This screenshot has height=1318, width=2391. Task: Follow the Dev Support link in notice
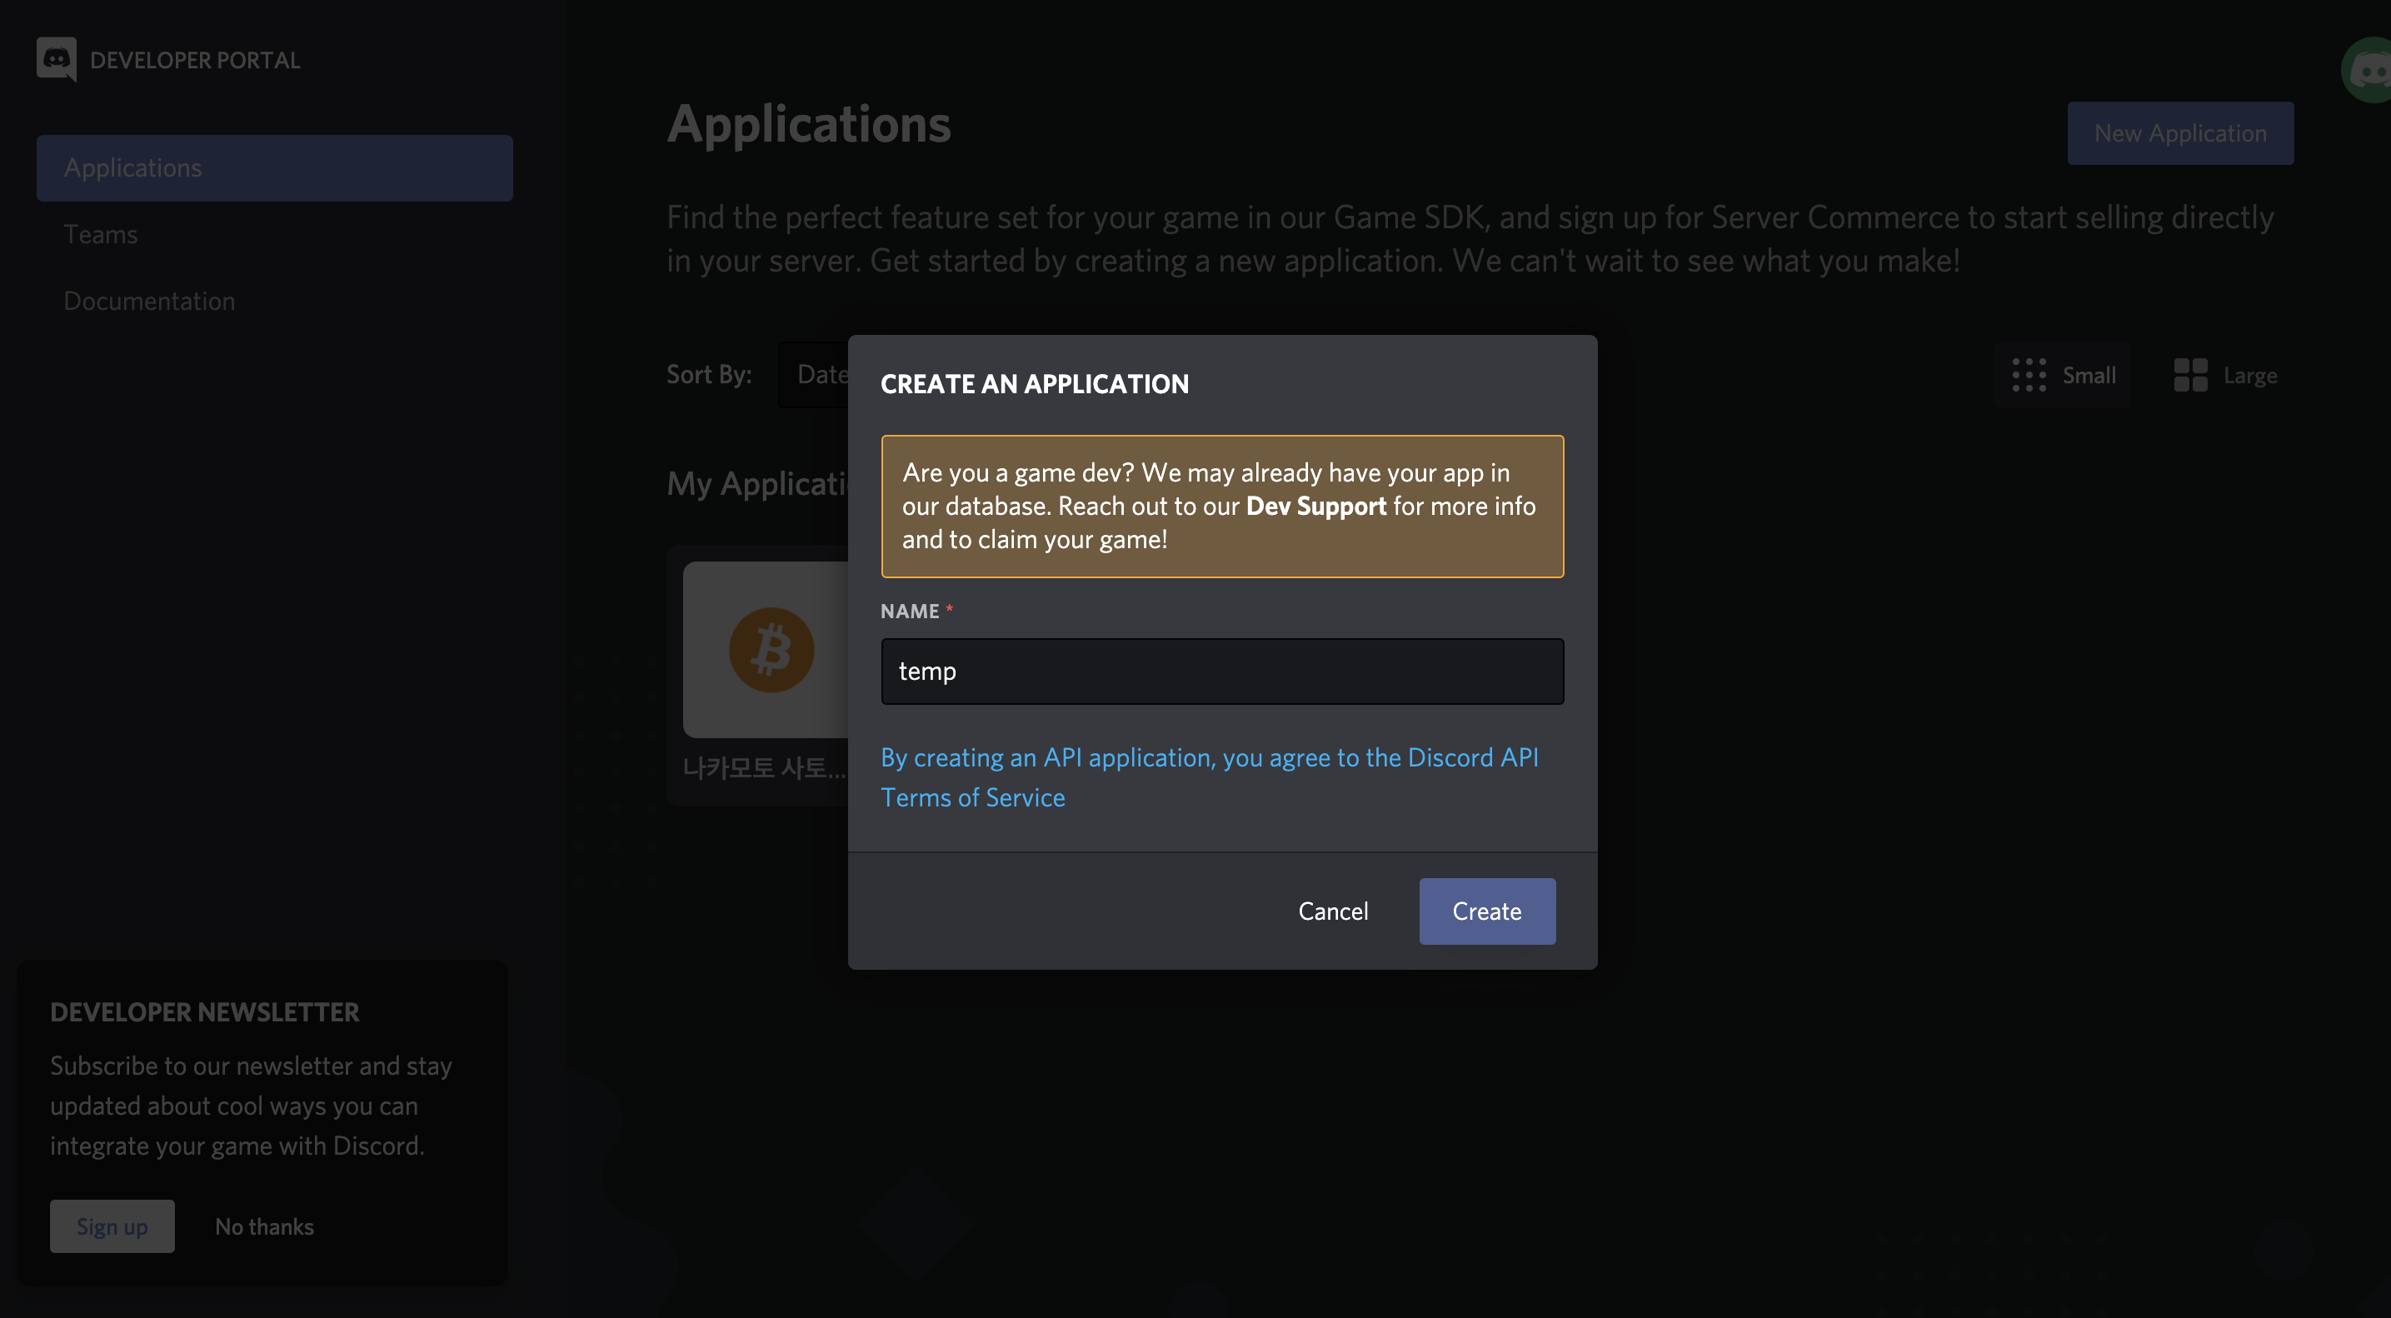(x=1316, y=506)
